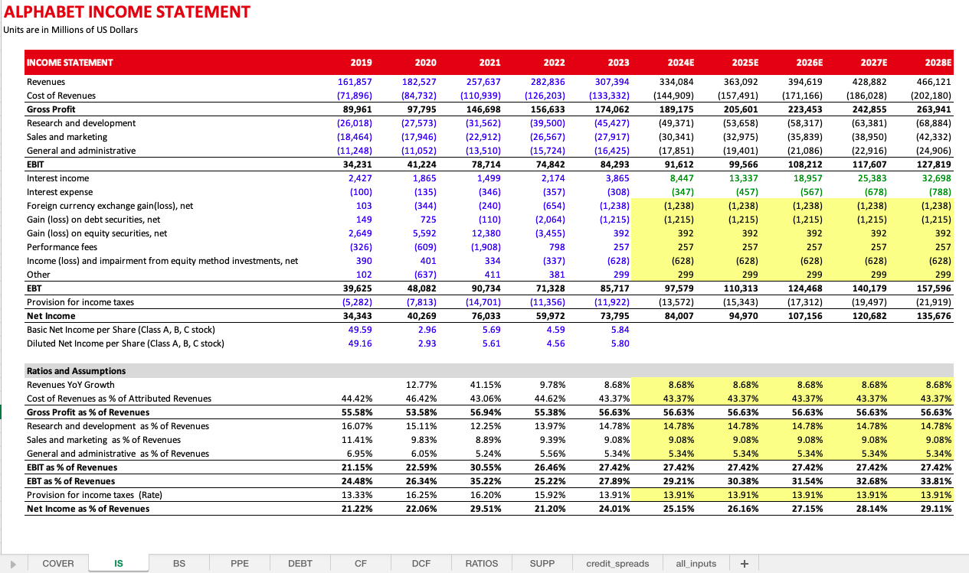This screenshot has height=573, width=969.
Task: Select the 2024E column header cell
Action: (x=680, y=63)
